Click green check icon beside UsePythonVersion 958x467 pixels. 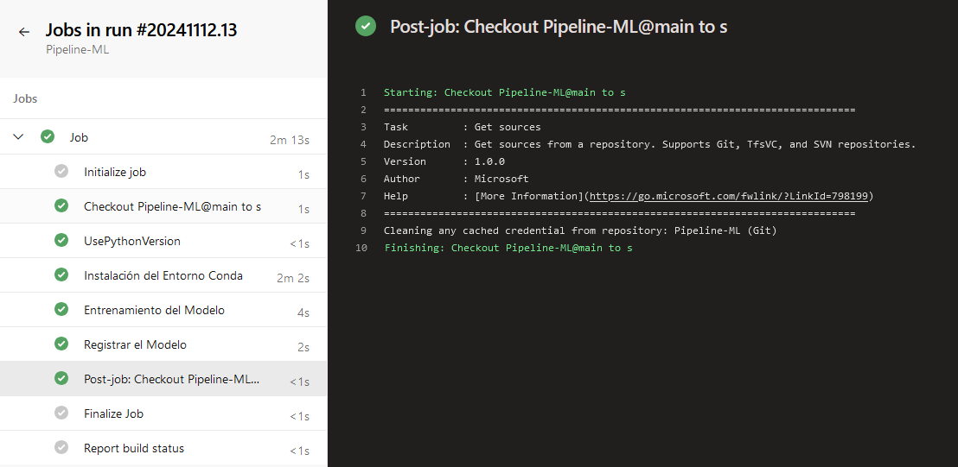click(x=61, y=241)
